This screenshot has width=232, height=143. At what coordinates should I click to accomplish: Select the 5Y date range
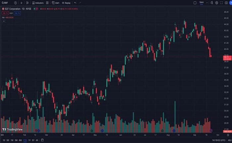pyautogui.click(x=33, y=140)
